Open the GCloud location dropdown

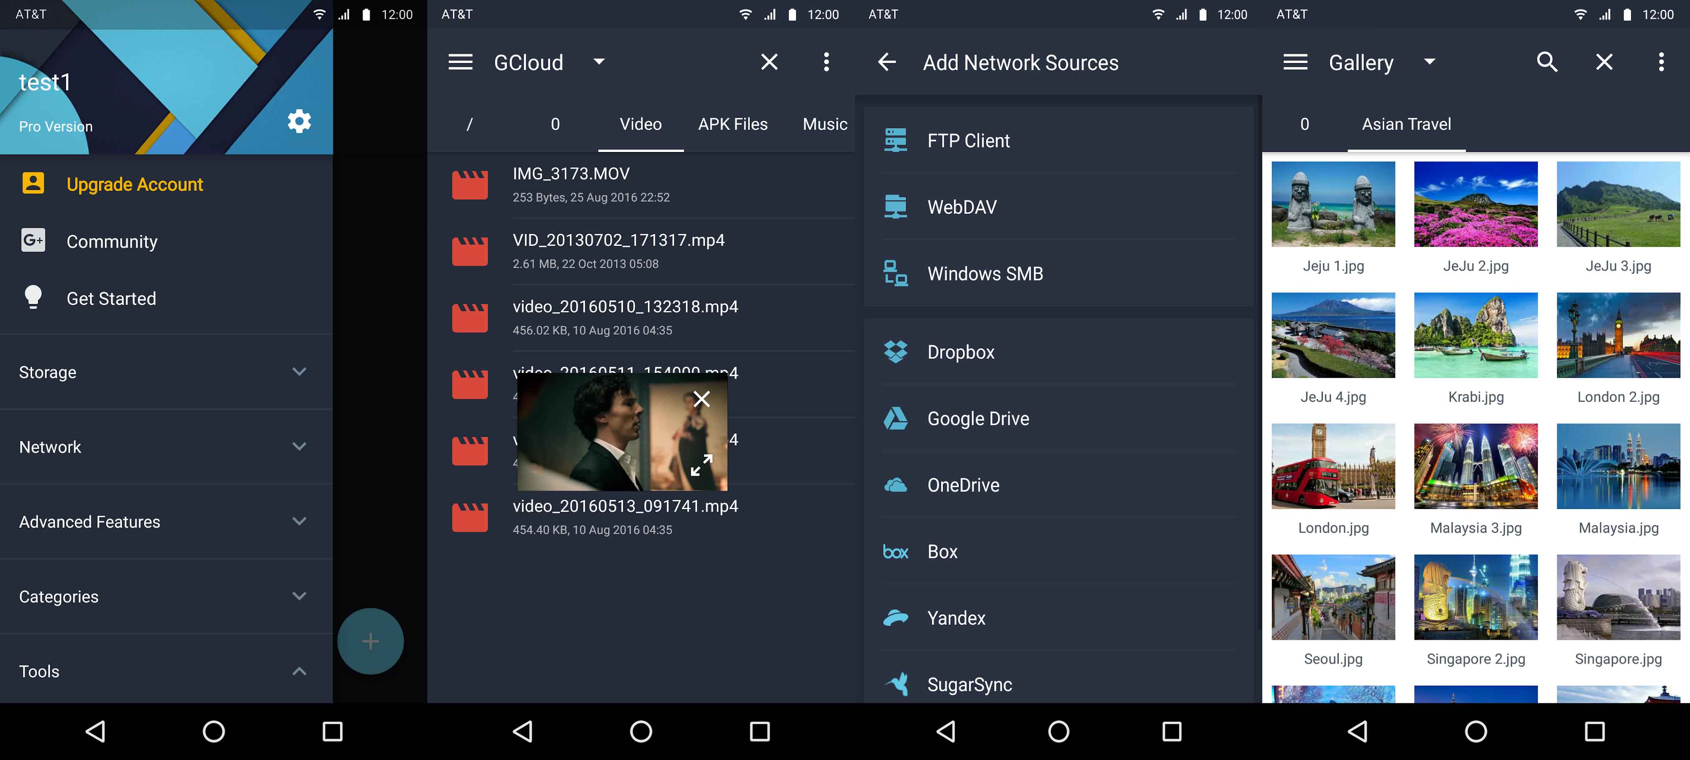[598, 62]
